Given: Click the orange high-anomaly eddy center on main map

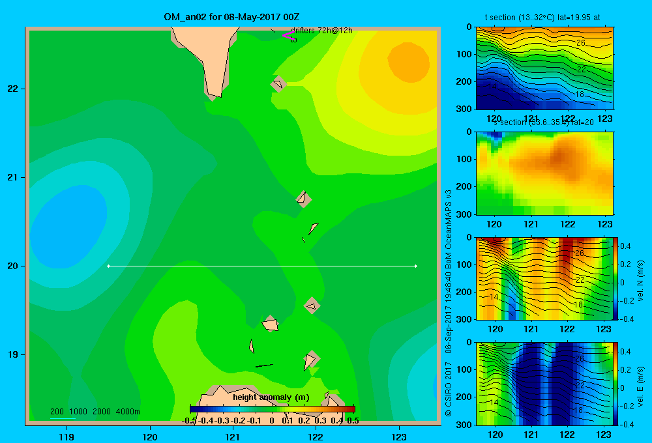Looking at the screenshot, I should [409, 63].
